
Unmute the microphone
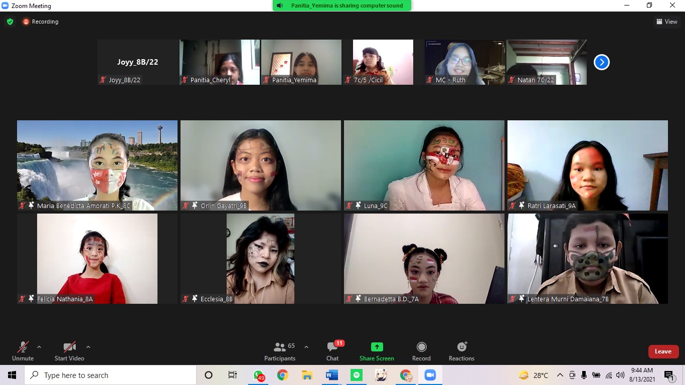tap(23, 351)
